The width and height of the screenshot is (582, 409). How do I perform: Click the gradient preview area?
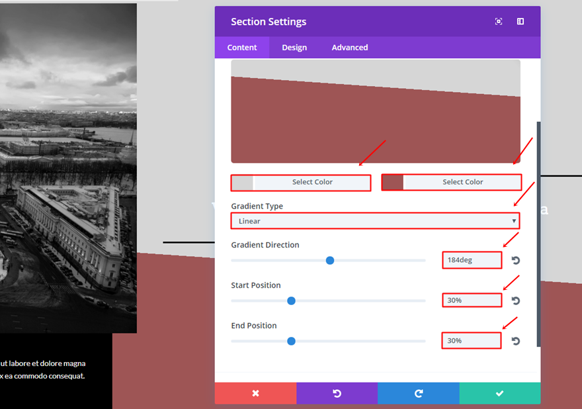tap(375, 111)
